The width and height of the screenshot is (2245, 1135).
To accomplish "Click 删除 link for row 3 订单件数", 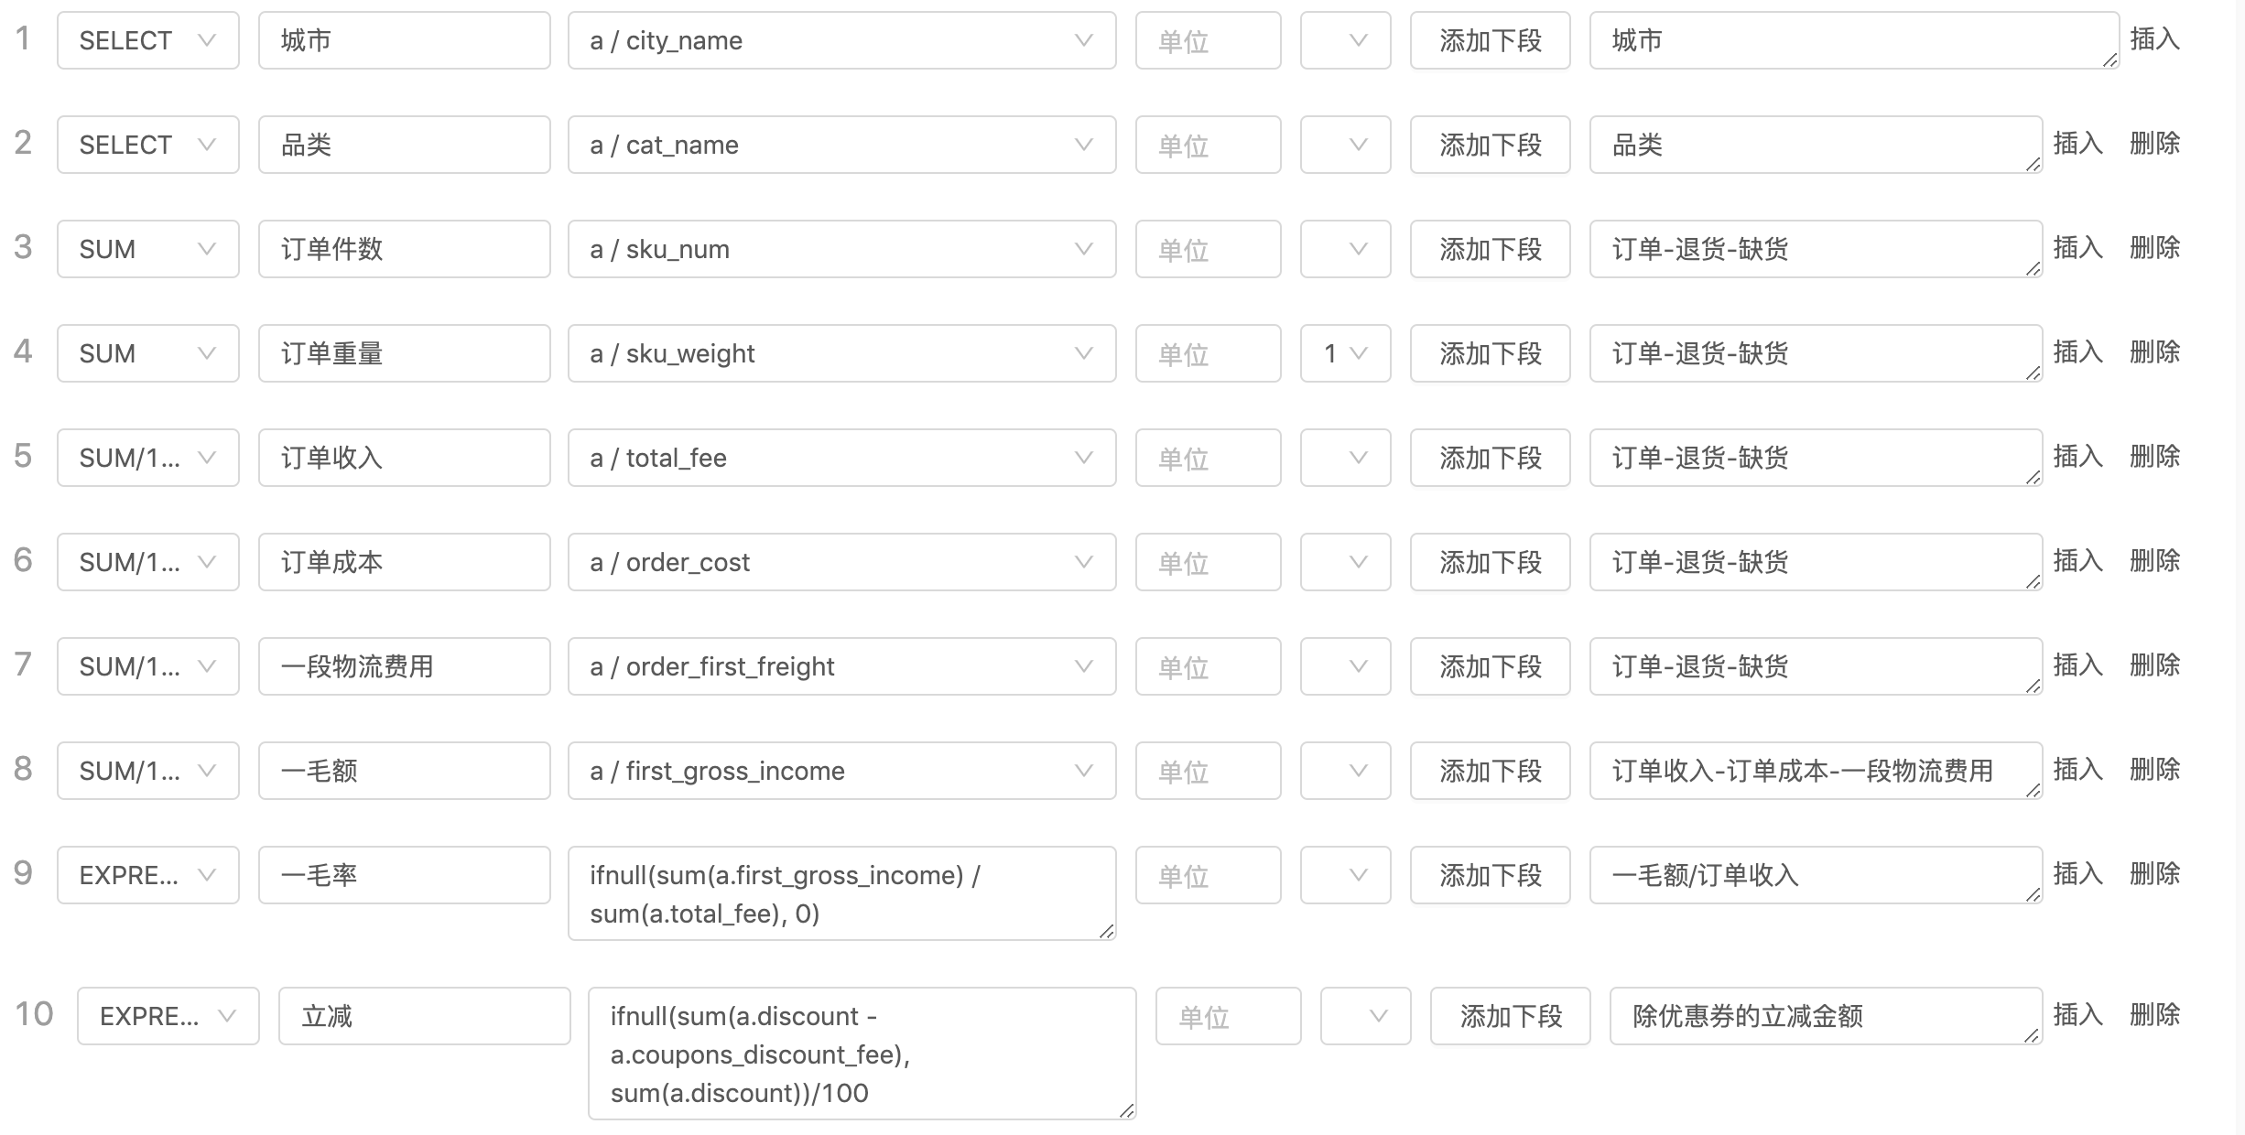I will pos(2154,247).
